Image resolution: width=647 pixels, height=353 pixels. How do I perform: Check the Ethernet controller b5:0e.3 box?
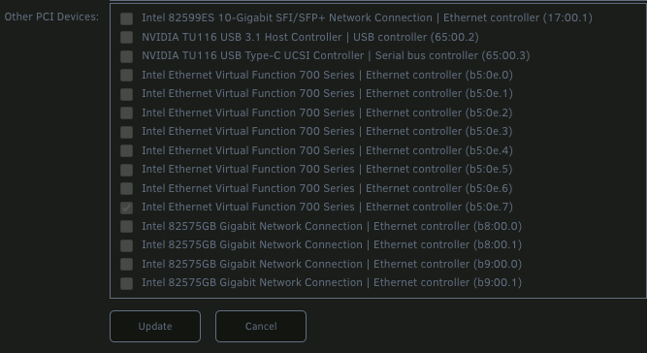coord(127,132)
